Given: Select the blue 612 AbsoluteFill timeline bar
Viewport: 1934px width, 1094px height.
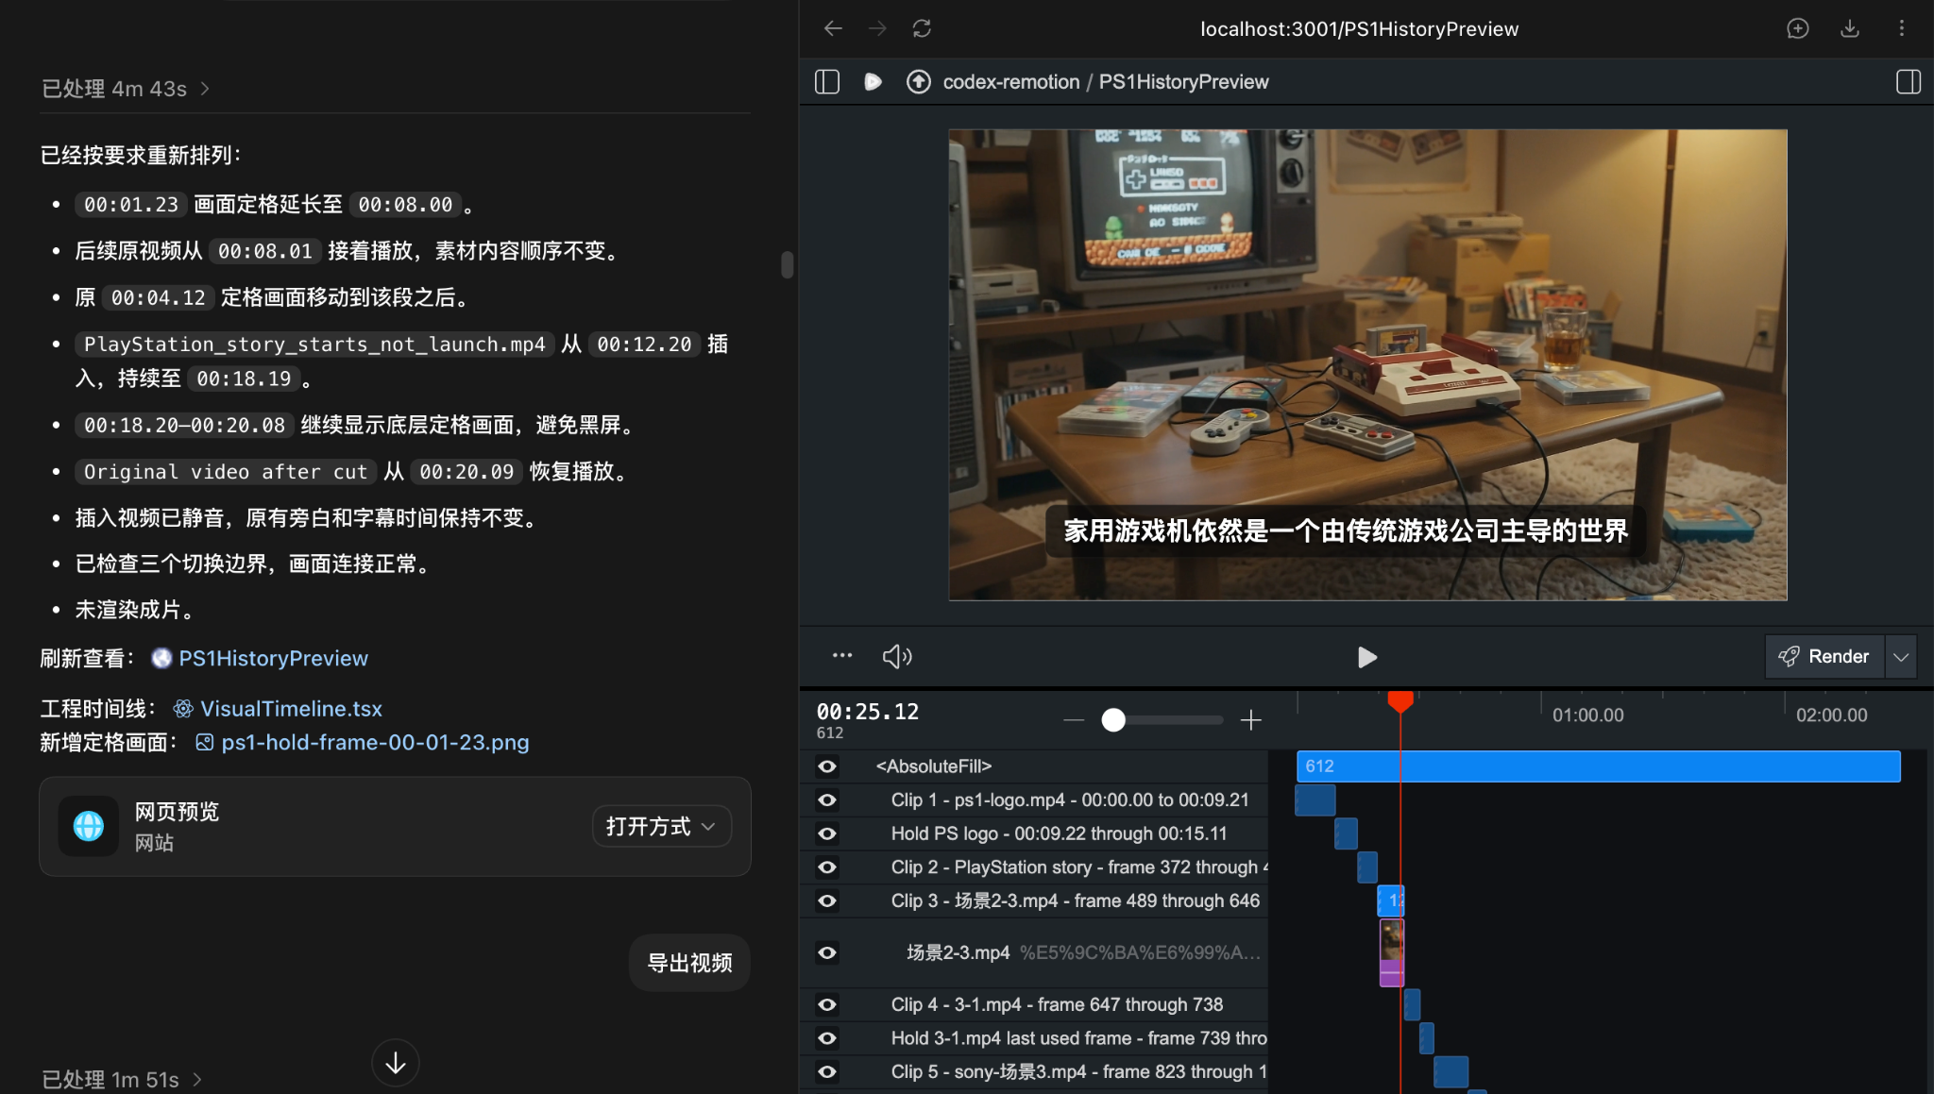Looking at the screenshot, I should point(1598,766).
